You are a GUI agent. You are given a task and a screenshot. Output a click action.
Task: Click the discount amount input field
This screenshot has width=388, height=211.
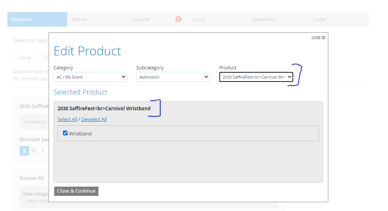(x=44, y=151)
